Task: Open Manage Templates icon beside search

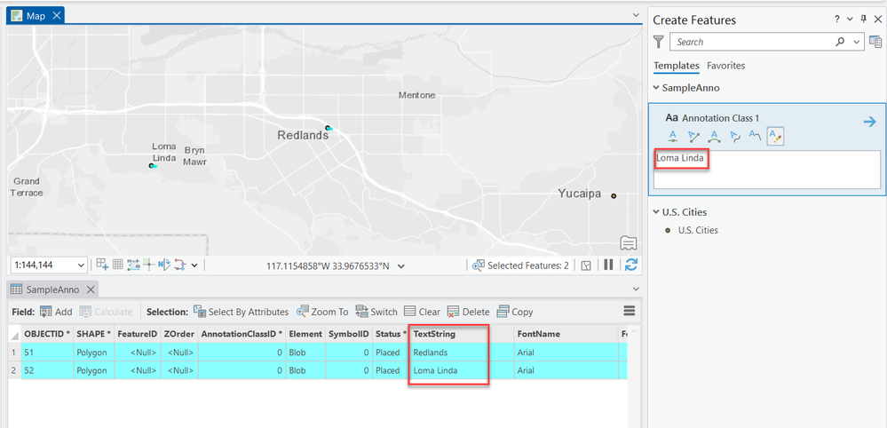Action: click(875, 42)
